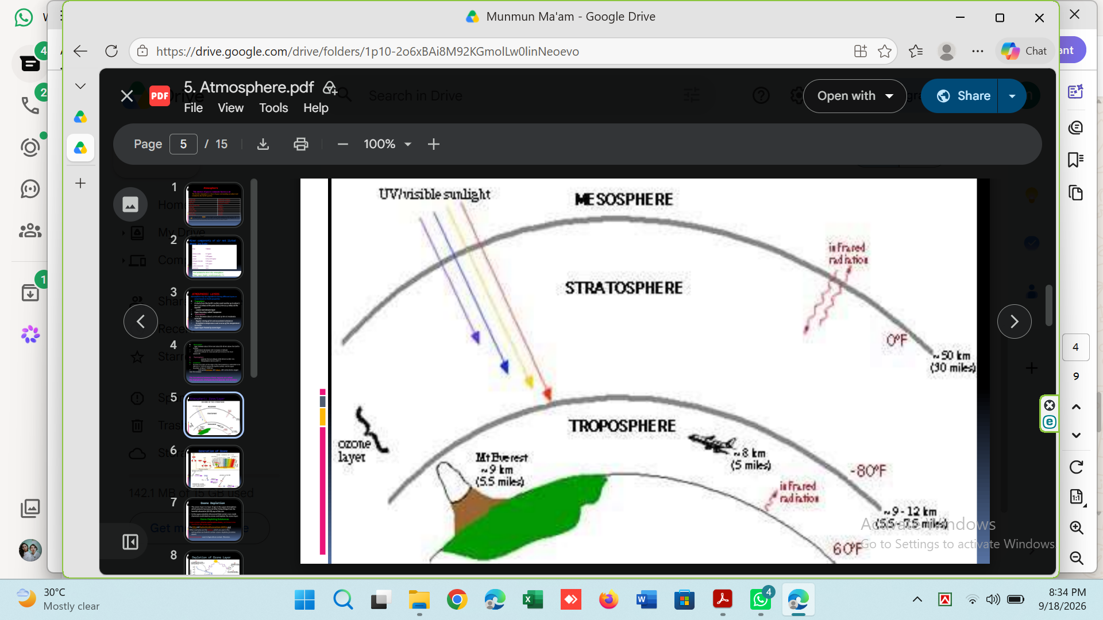Open Copilot Chat button
This screenshot has width=1103, height=620.
coord(1025,51)
